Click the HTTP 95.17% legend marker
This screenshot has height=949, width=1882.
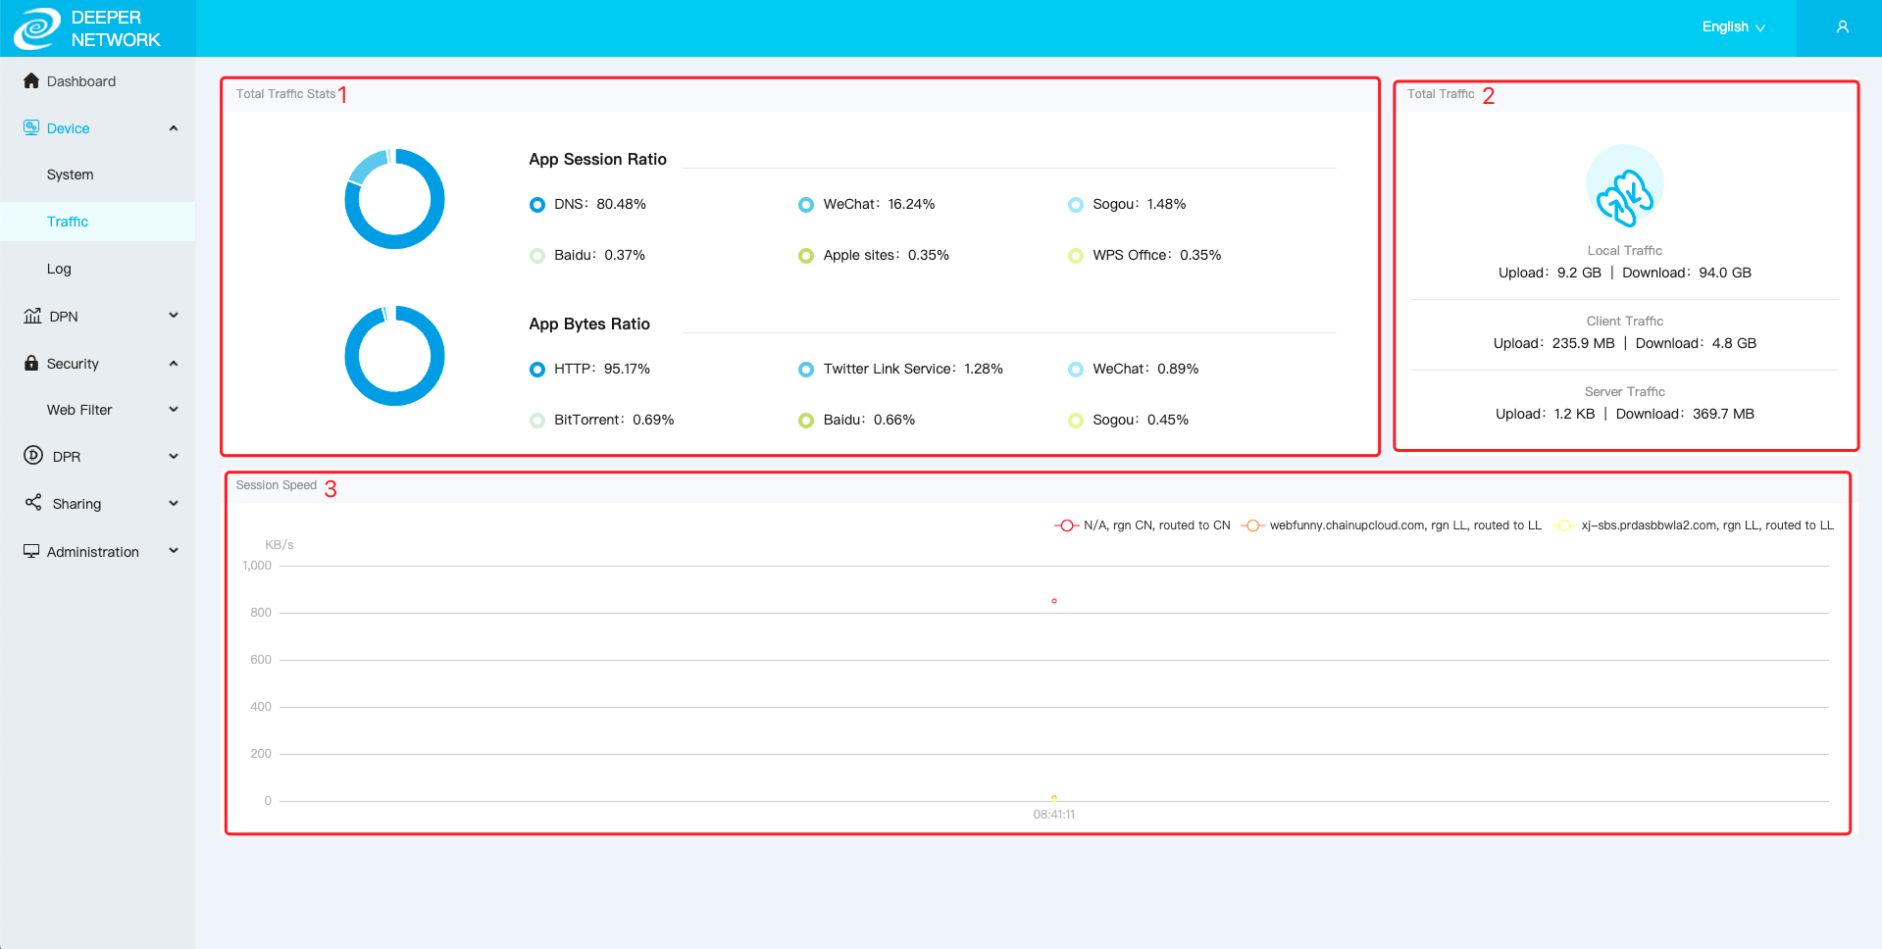click(537, 370)
